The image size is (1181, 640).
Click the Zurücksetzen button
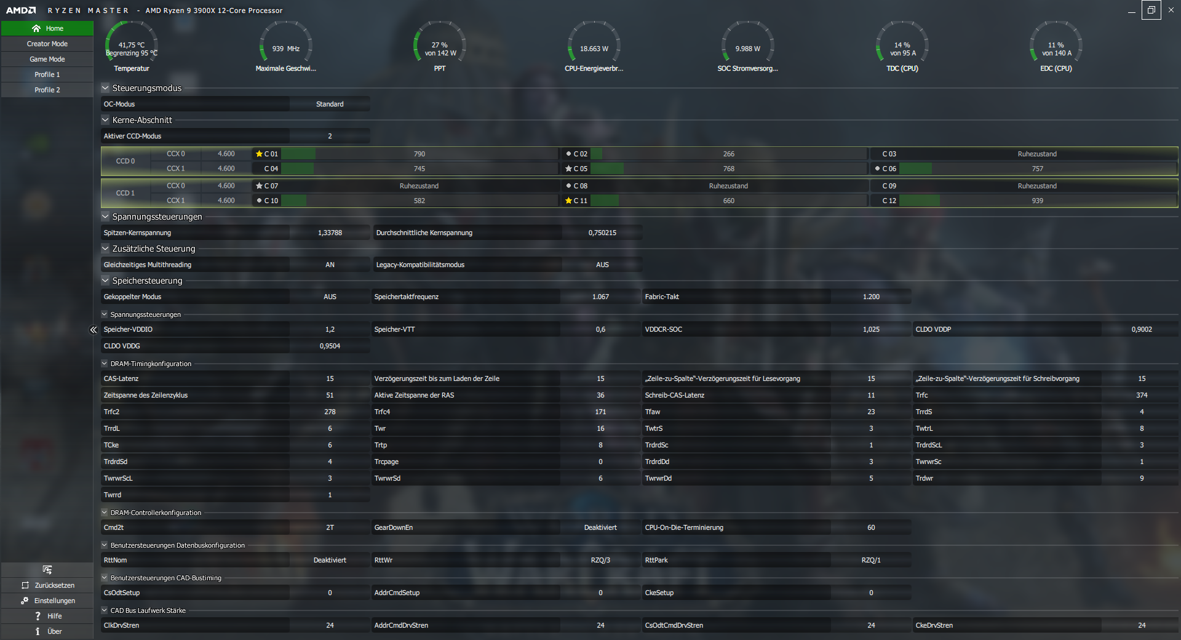click(x=47, y=585)
